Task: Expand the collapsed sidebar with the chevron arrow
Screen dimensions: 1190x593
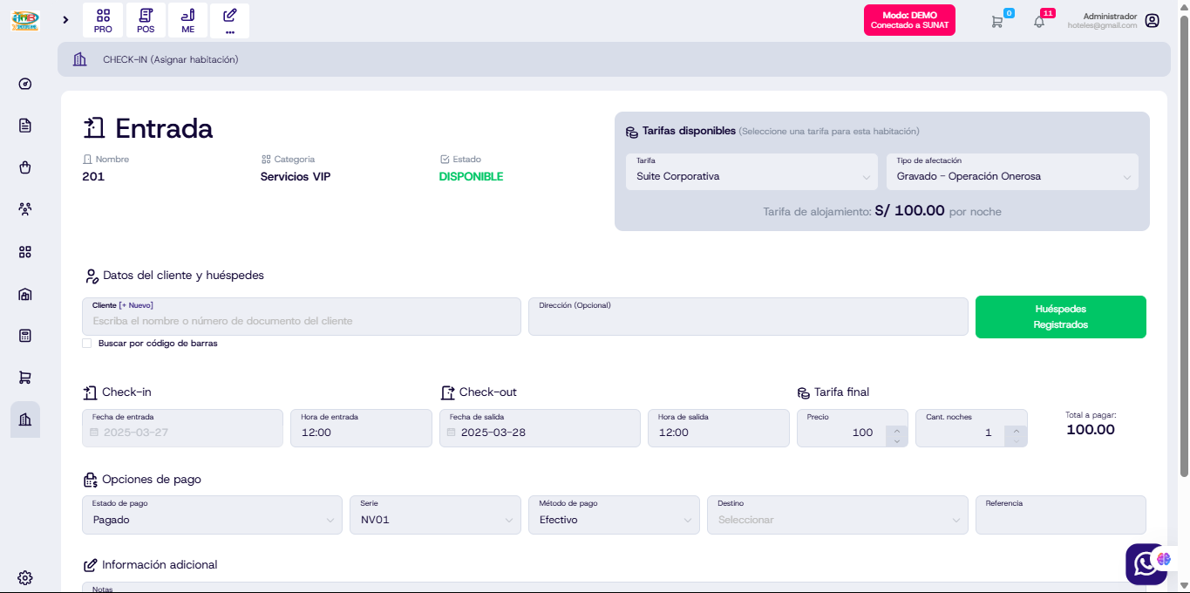Action: 65,19
